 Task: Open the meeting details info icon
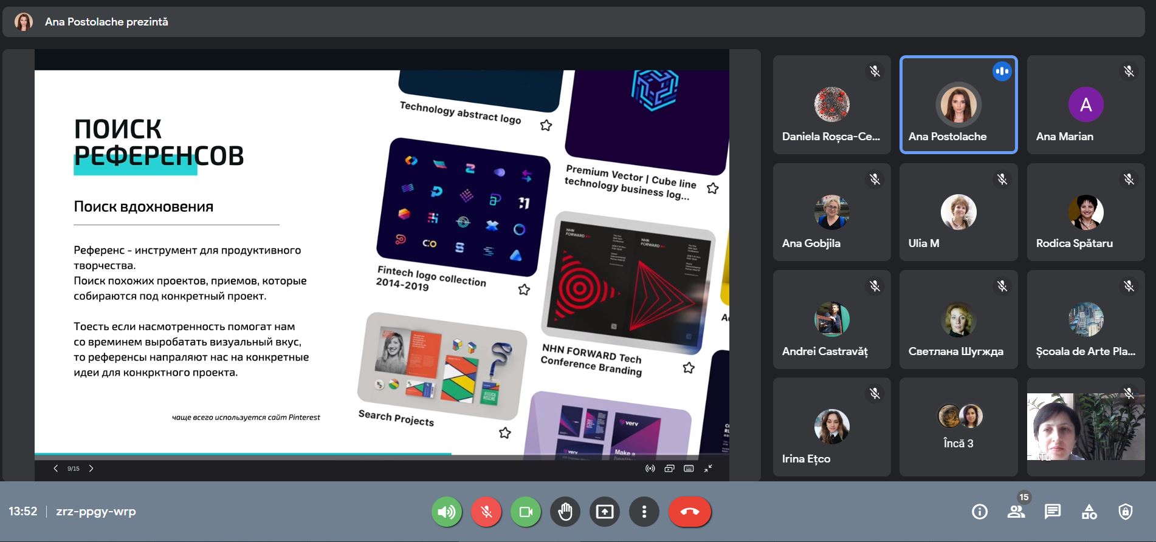coord(980,512)
